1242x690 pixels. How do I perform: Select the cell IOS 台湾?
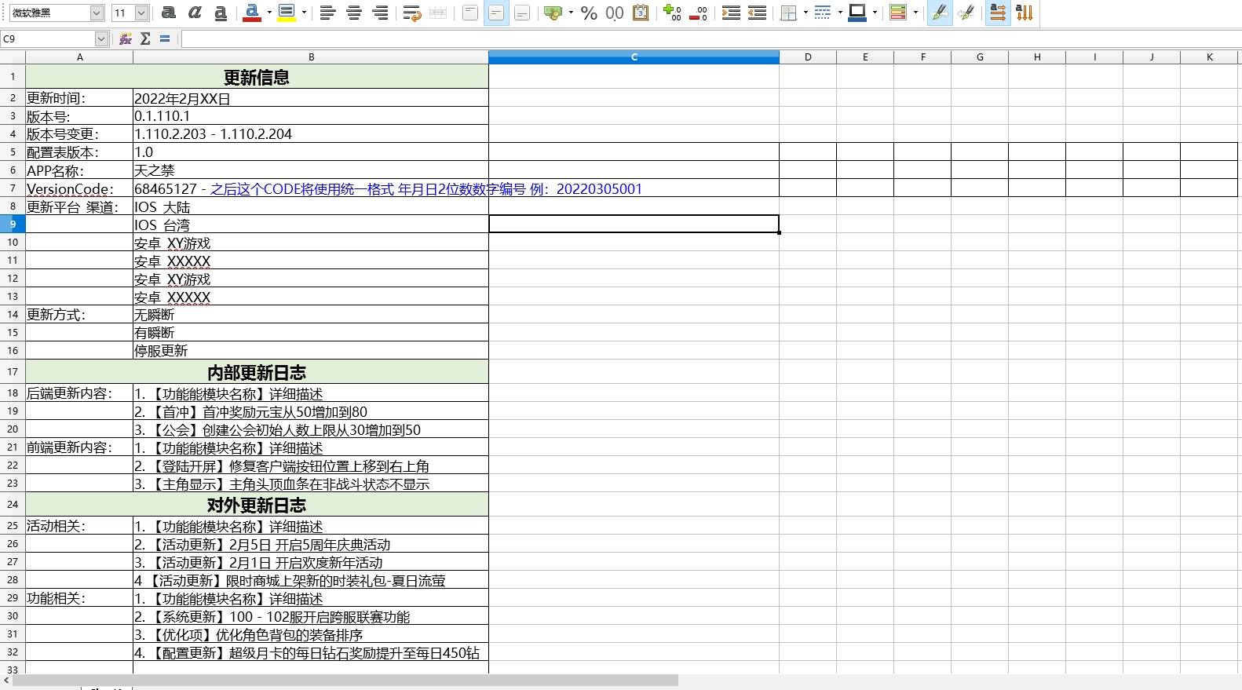[311, 225]
